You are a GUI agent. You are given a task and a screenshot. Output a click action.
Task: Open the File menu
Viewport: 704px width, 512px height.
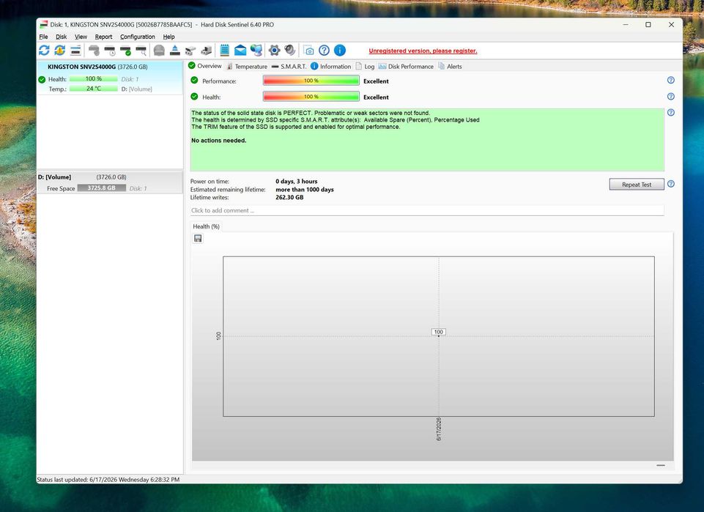click(x=43, y=37)
